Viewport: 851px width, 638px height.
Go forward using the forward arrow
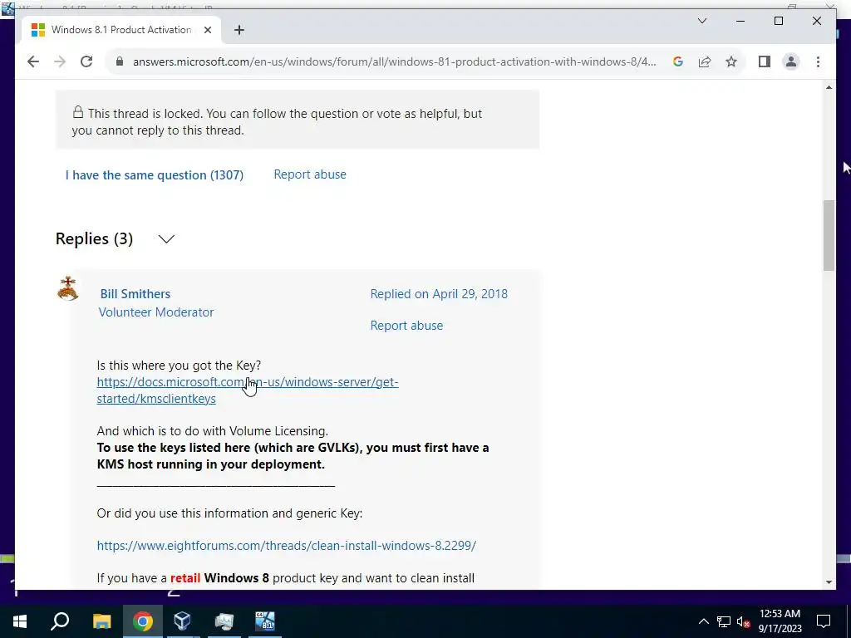click(60, 61)
